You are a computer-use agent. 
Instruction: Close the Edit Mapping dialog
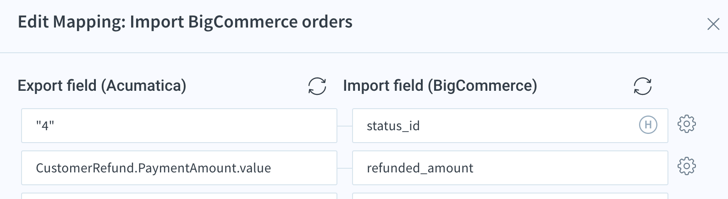pyautogui.click(x=713, y=24)
